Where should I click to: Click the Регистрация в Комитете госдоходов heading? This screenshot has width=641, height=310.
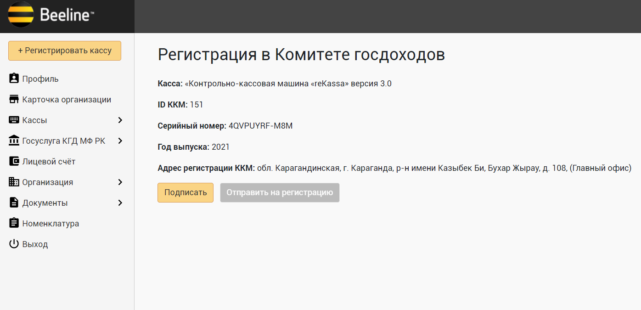(x=301, y=54)
